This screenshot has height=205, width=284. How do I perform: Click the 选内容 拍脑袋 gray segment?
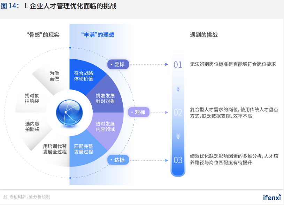(32, 127)
